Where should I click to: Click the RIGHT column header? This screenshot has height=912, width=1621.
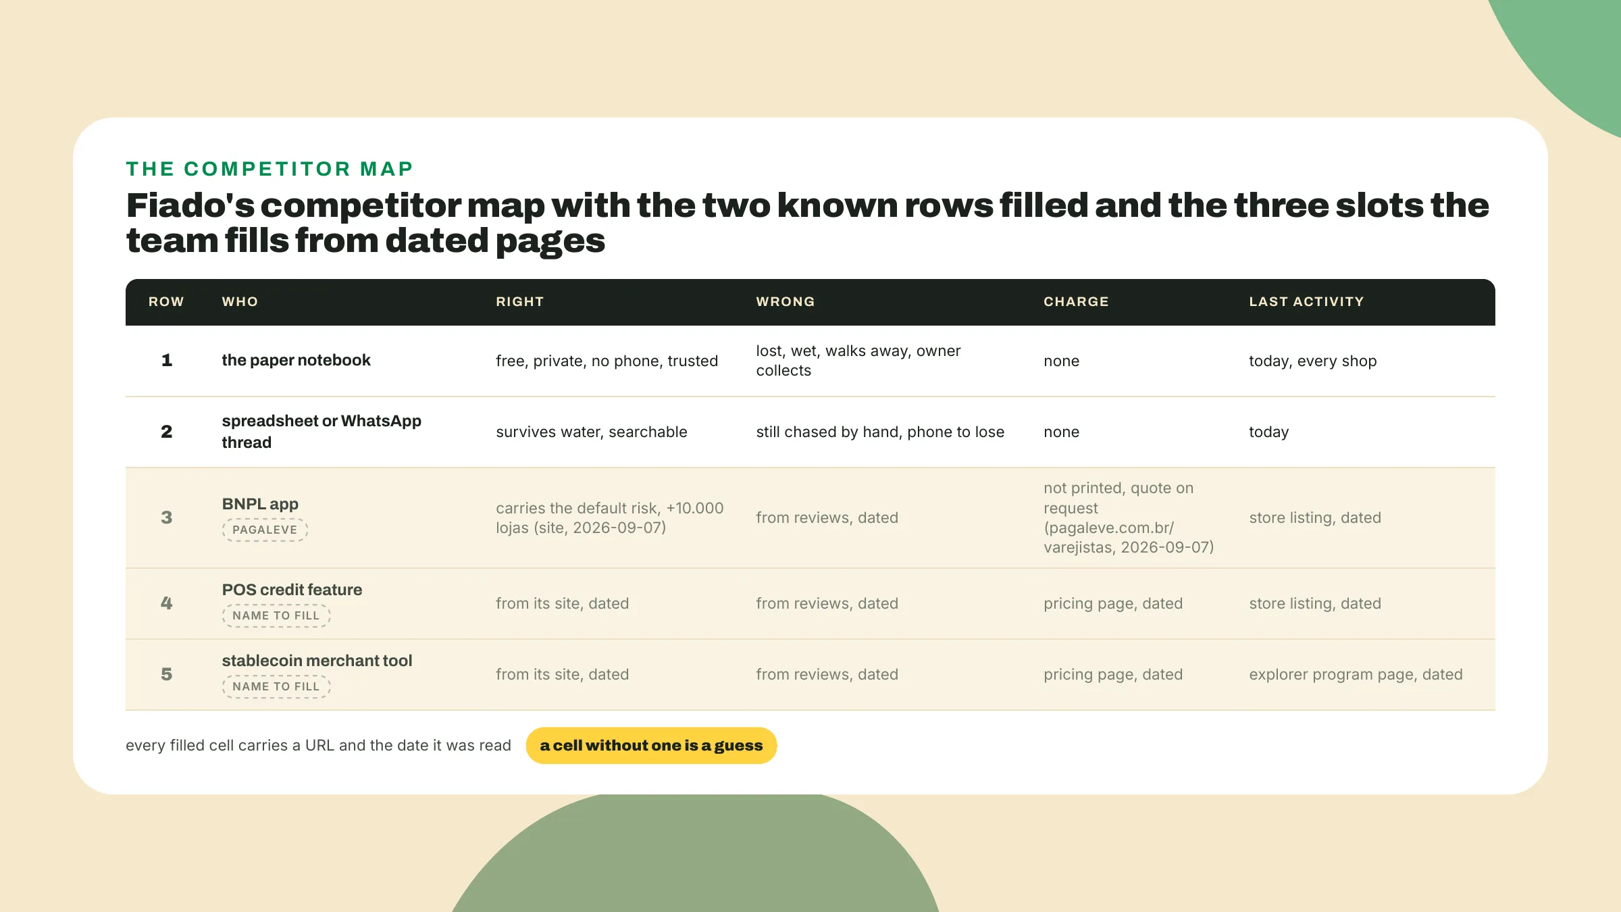point(519,302)
